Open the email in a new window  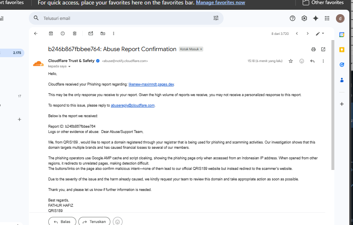pos(323,49)
